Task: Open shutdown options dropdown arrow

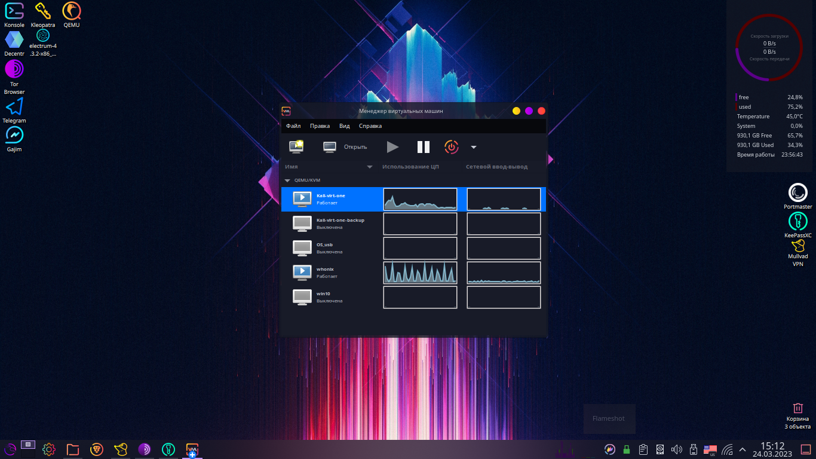Action: click(x=473, y=147)
